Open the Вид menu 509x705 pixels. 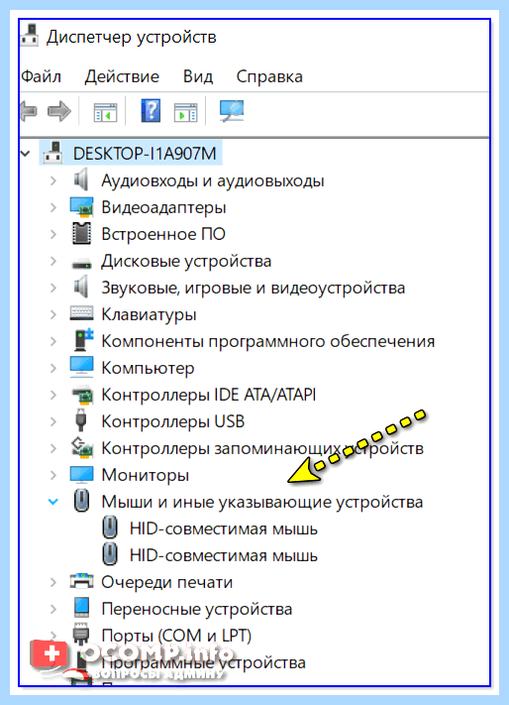pyautogui.click(x=198, y=76)
